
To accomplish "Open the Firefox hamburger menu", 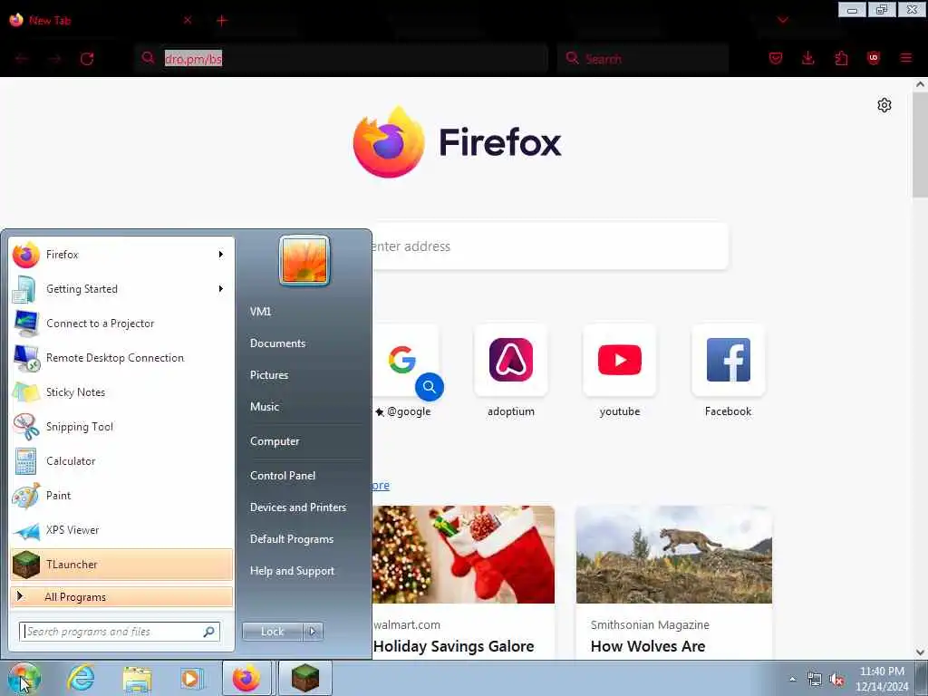I will coord(905,58).
